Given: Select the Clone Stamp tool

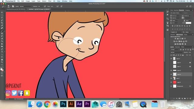Looking at the screenshot, I should tap(2, 33).
